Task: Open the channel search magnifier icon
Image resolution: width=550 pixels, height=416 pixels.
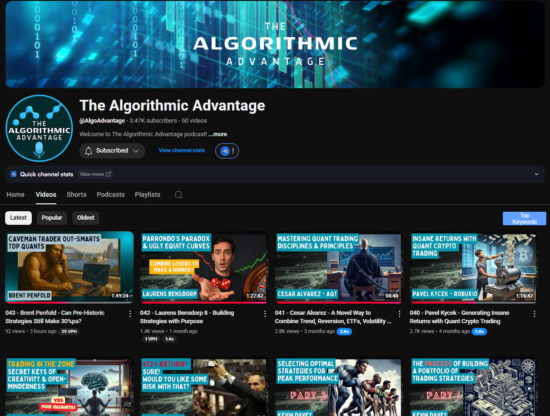Action: pos(178,195)
